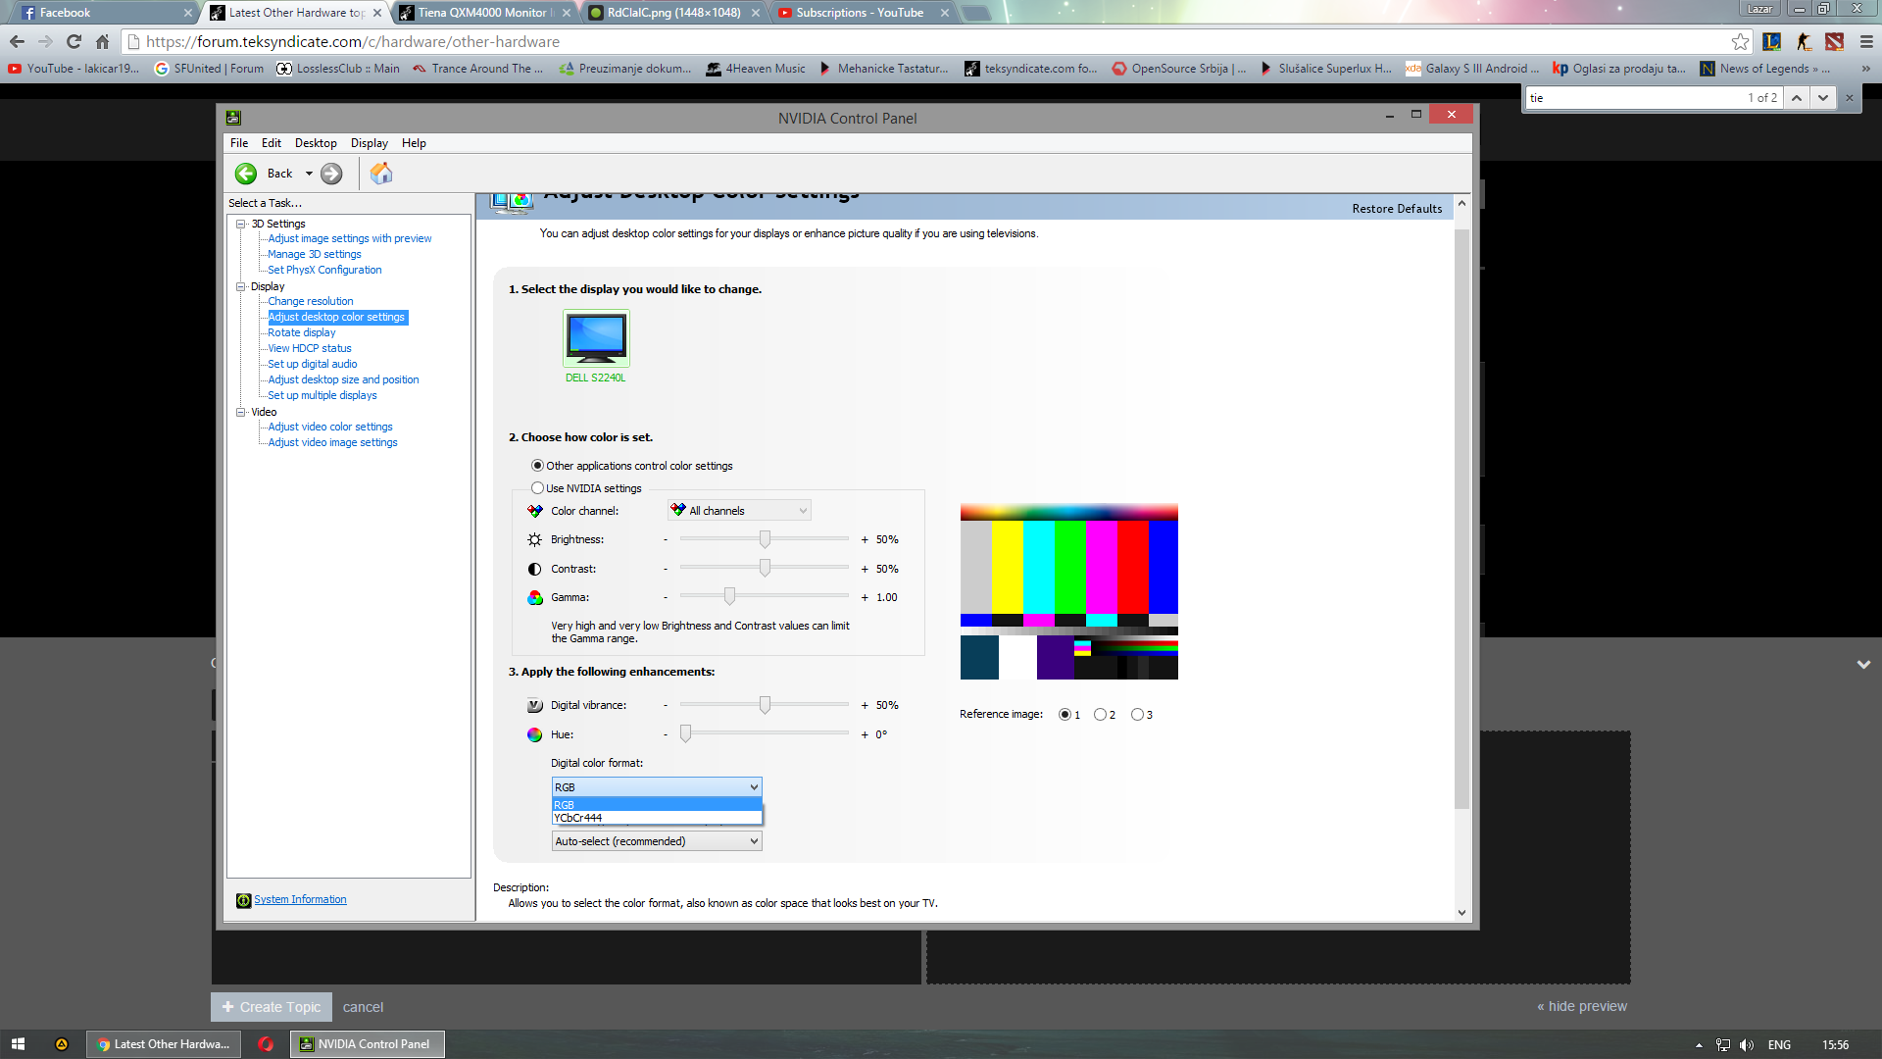Open the Display menu
Screen dimensions: 1882x1059
tap(370, 143)
